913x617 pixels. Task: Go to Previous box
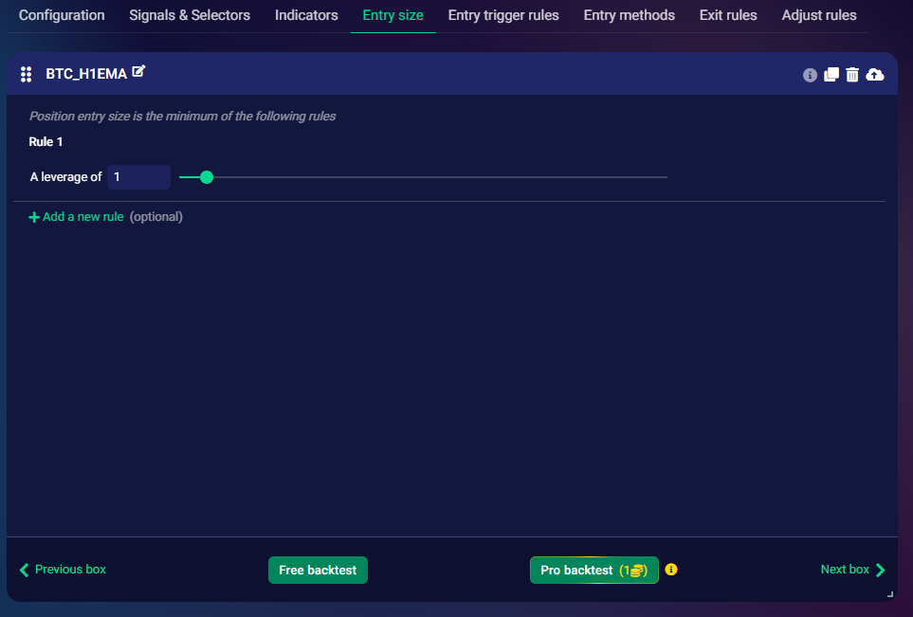(x=63, y=570)
